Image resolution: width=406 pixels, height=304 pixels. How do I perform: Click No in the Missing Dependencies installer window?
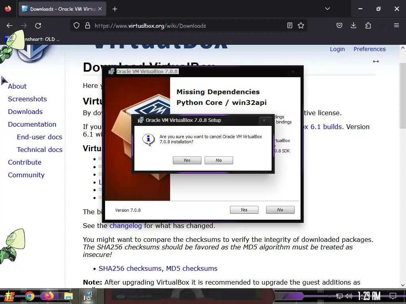pyautogui.click(x=280, y=210)
